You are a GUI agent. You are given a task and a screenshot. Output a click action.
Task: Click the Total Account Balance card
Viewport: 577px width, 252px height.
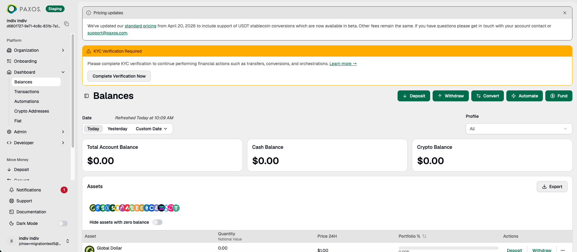[162, 155]
